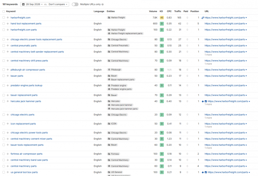
Task: Open the bauer replacement parts keyword link
Action: coord(24,95)
